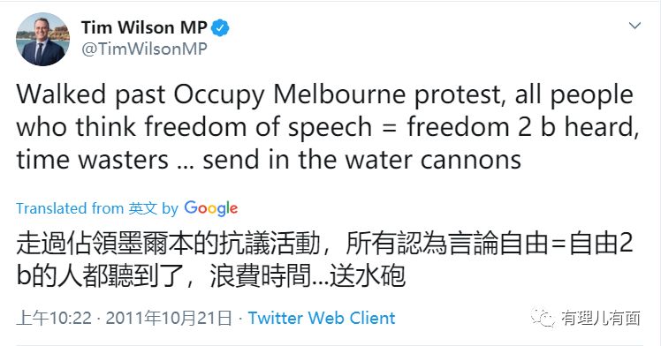Click '送水砲' at end of translation
This screenshot has height=346, width=661.
(368, 276)
